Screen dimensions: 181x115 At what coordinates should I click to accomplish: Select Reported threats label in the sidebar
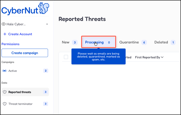click(20, 92)
